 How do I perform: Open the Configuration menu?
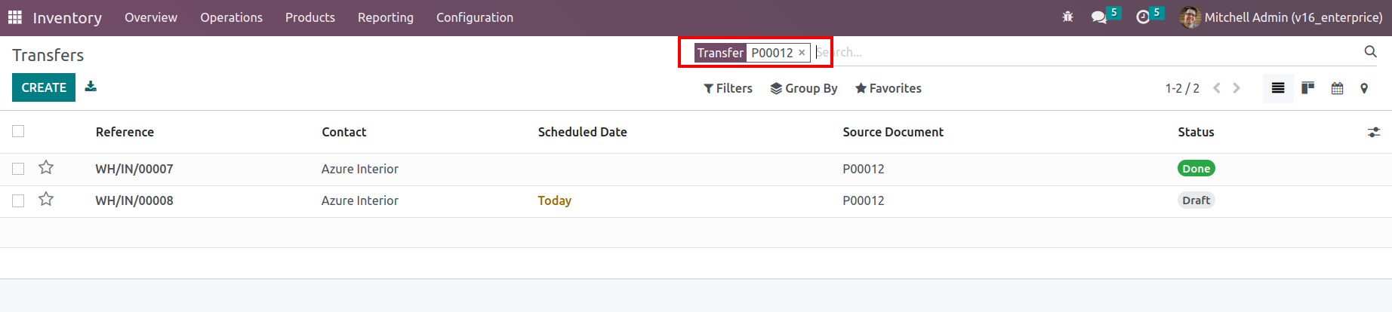click(x=475, y=17)
